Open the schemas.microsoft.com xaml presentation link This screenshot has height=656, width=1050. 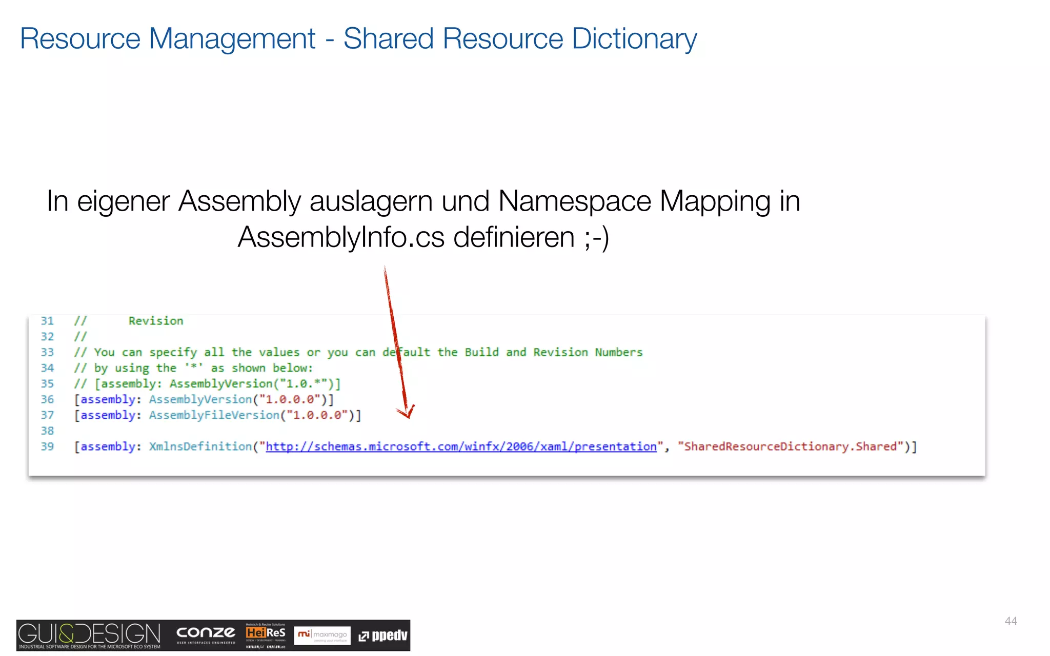point(461,446)
